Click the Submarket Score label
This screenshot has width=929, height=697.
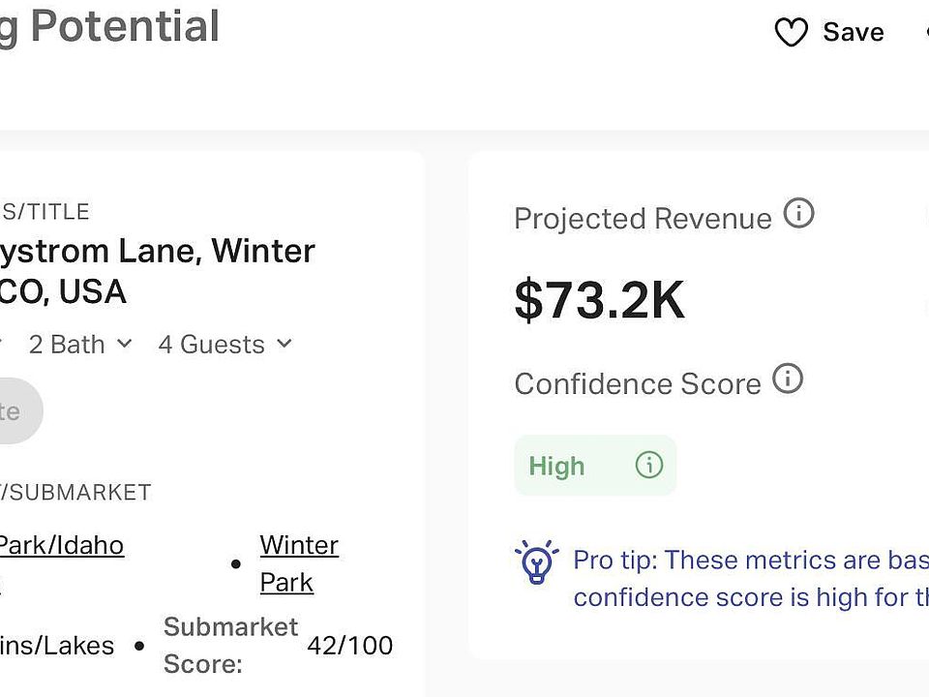click(x=229, y=646)
